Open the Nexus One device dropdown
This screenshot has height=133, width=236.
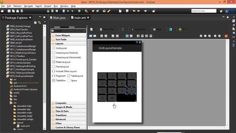(108, 30)
